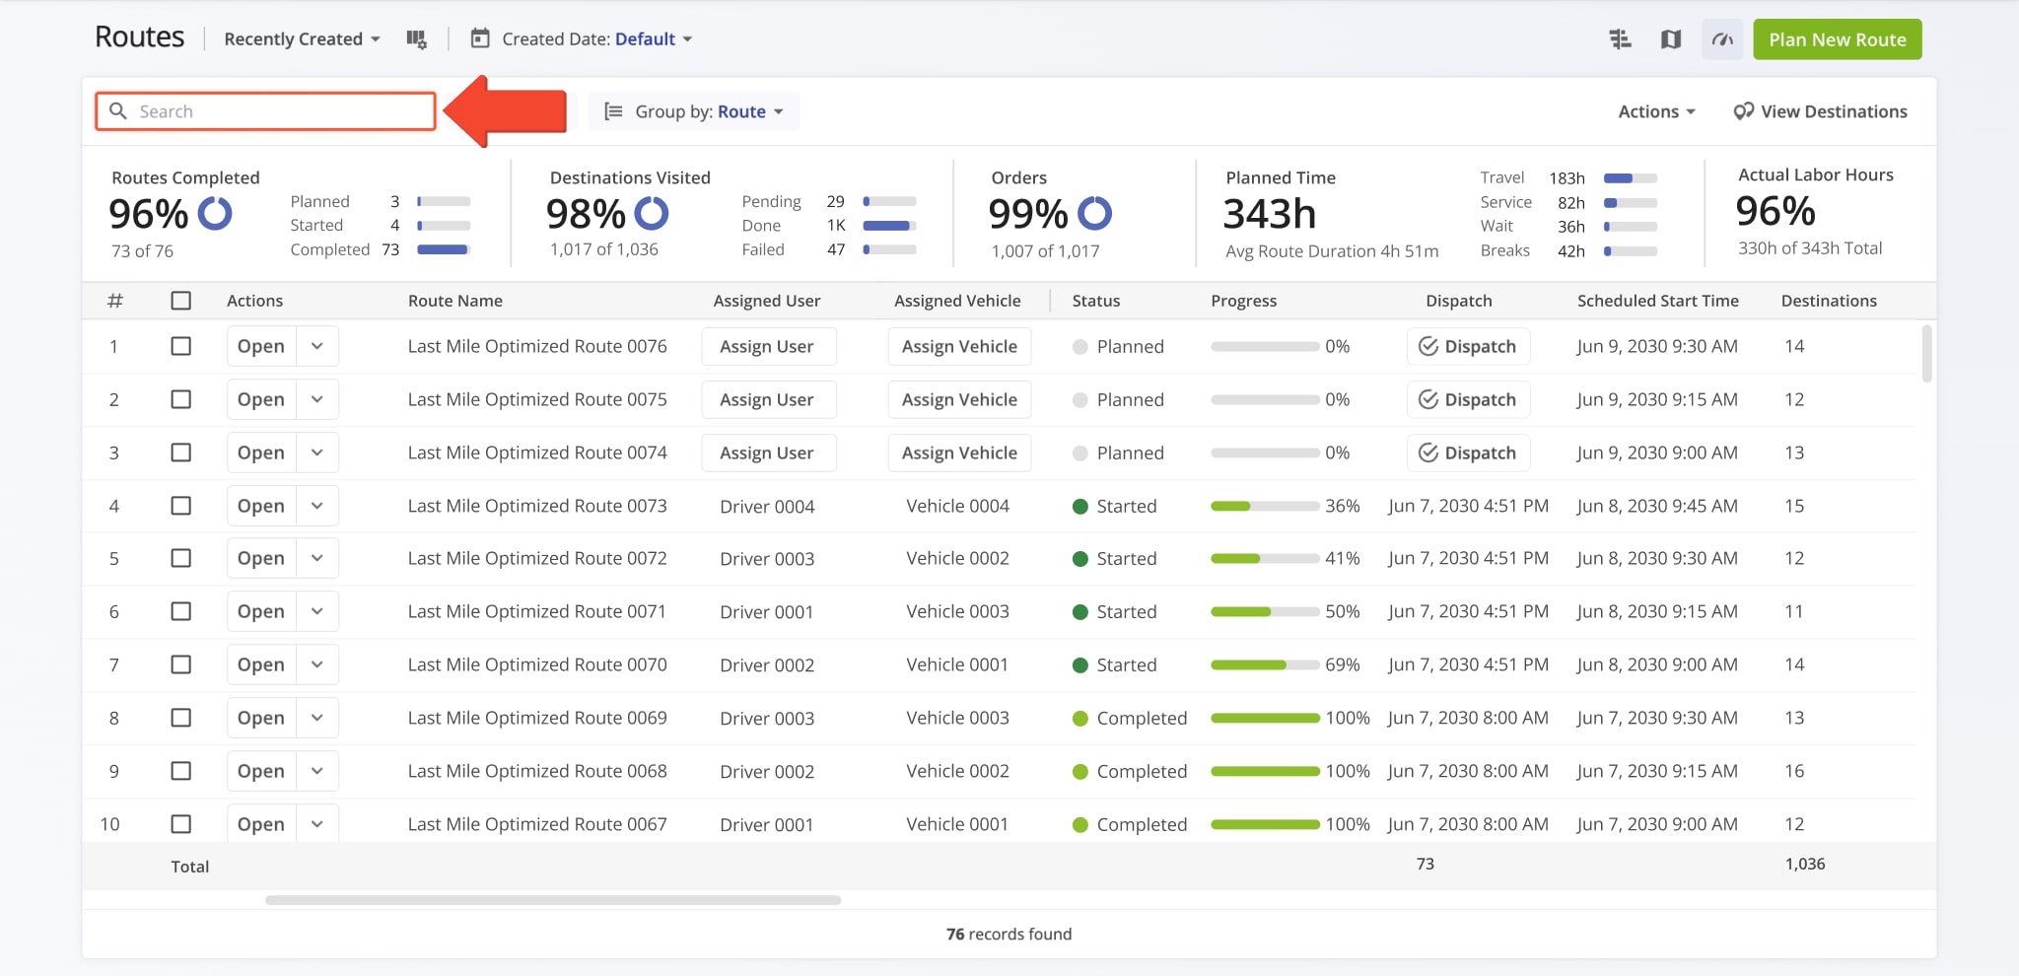
Task: Switch to the map view icon
Action: [1671, 39]
